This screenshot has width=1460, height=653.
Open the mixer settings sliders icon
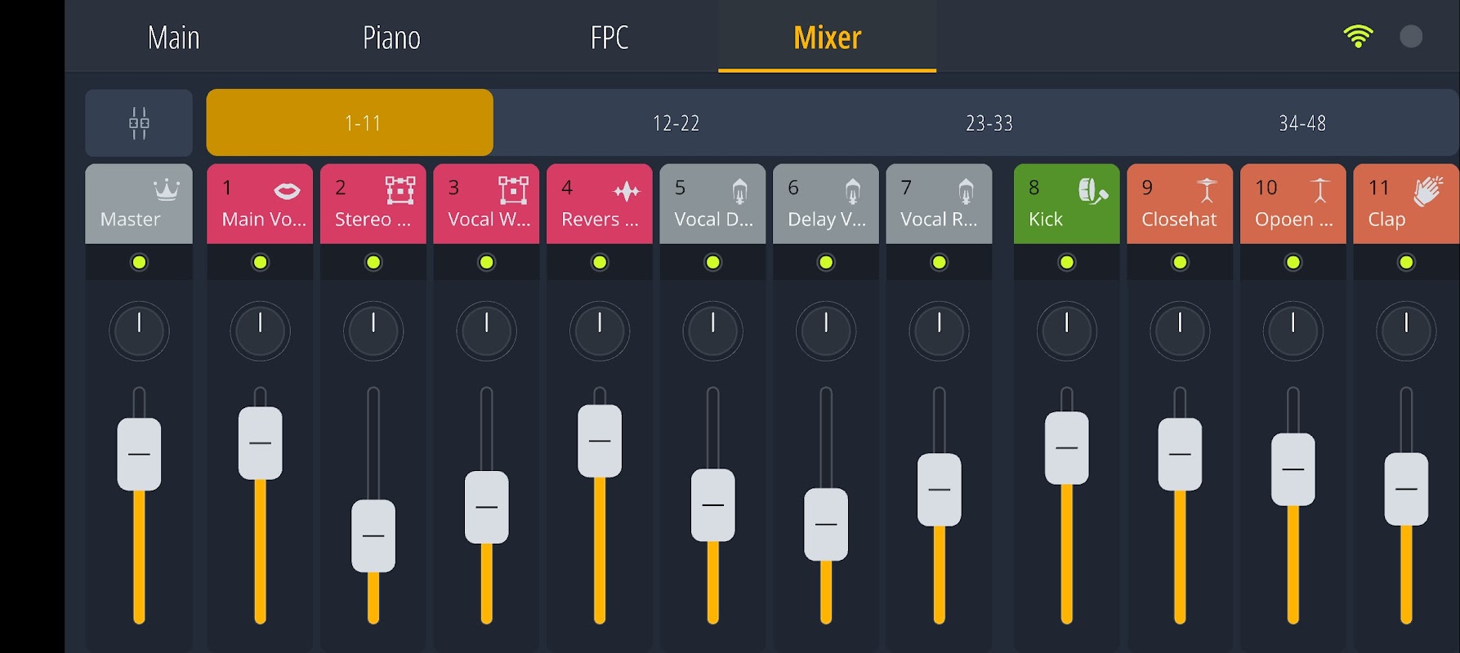coord(139,123)
